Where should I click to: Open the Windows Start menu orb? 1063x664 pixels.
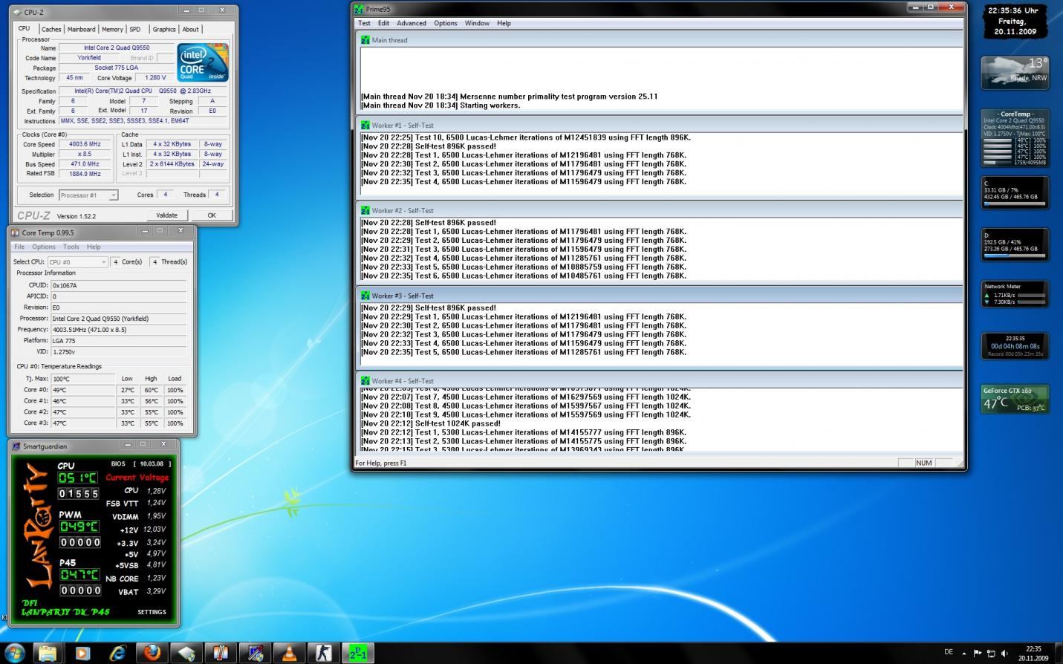coord(15,653)
